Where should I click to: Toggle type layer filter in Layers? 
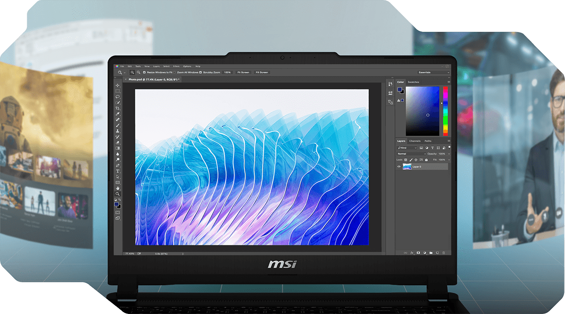point(432,148)
